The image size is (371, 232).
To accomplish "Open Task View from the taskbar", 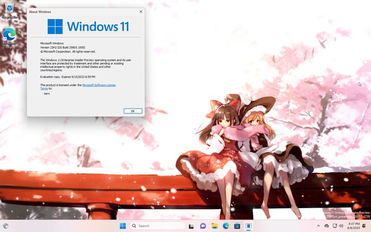I will [191, 226].
